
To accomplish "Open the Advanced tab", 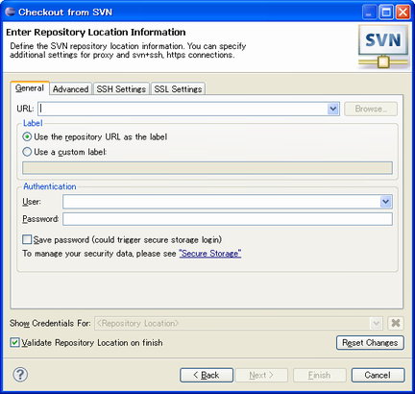I will [x=70, y=89].
